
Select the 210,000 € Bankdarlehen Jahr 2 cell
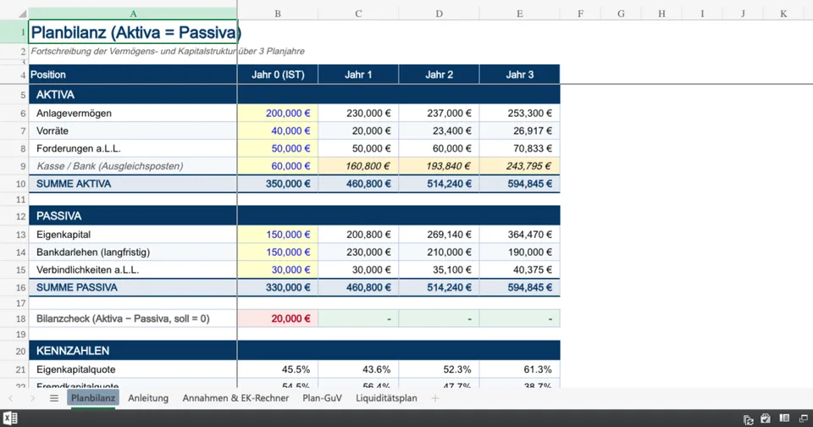440,252
